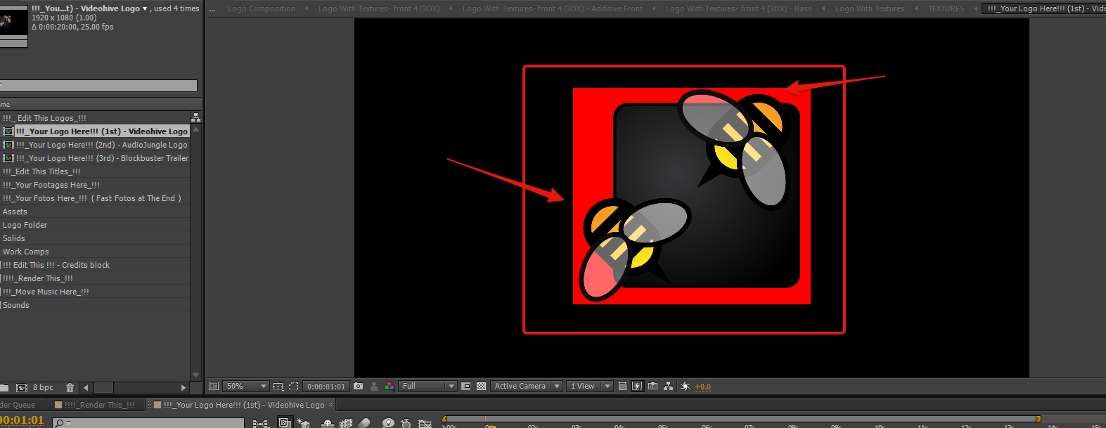The width and height of the screenshot is (1106, 428).
Task: Open 'TEXTURES' in the composition navigator
Action: coord(946,8)
